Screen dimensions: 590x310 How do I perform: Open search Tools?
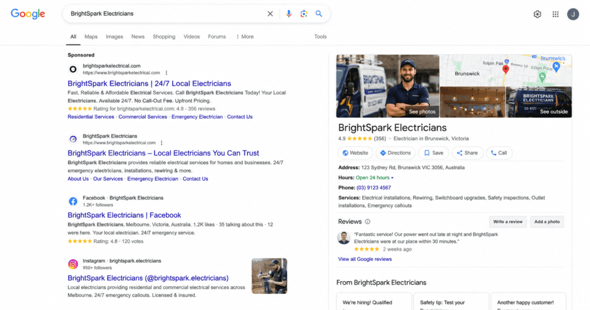pyautogui.click(x=320, y=36)
